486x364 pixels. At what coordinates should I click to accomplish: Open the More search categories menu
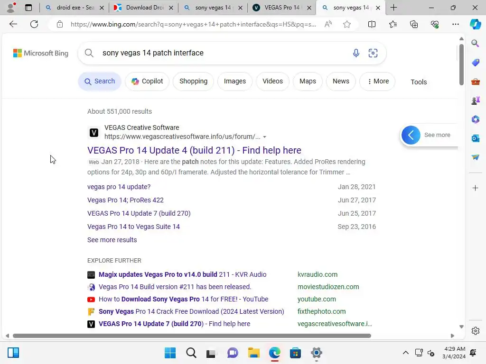click(377, 81)
